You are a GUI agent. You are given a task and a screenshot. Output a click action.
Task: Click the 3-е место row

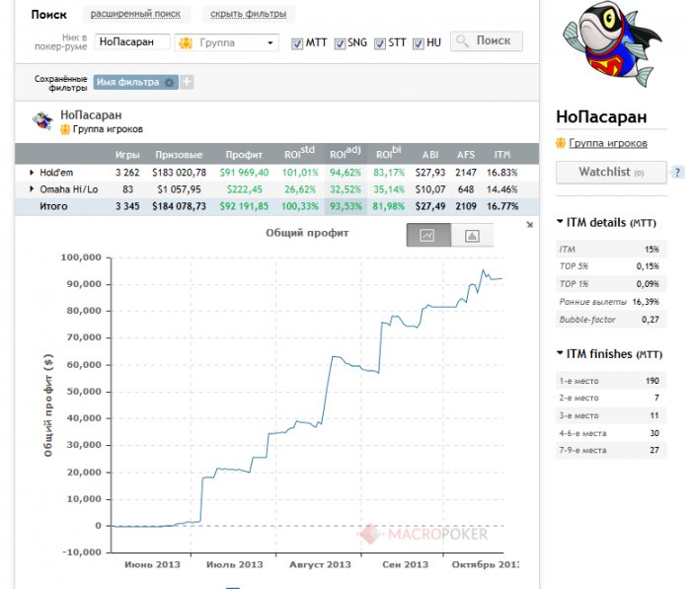click(611, 415)
